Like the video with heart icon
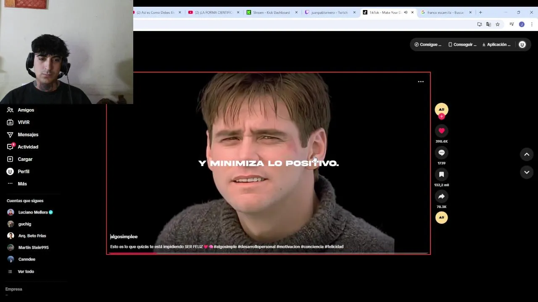The image size is (538, 302). (441, 131)
